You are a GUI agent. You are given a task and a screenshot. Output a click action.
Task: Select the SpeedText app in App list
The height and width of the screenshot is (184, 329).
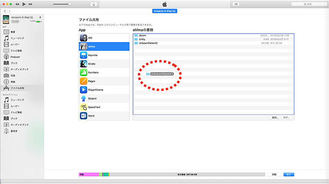104,107
